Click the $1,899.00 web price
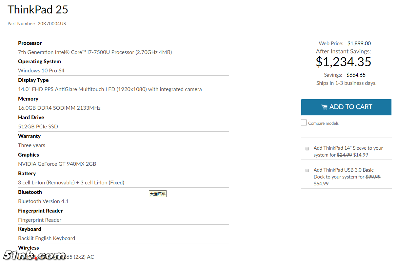This screenshot has width=397, height=263. click(359, 43)
